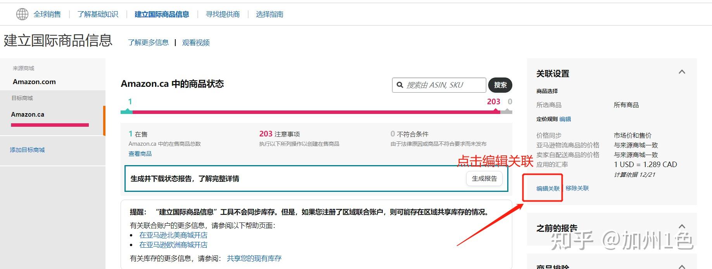Screen dimensions: 712x269
Task: Collapse the 关联设置 panel chevron
Action: 682,72
